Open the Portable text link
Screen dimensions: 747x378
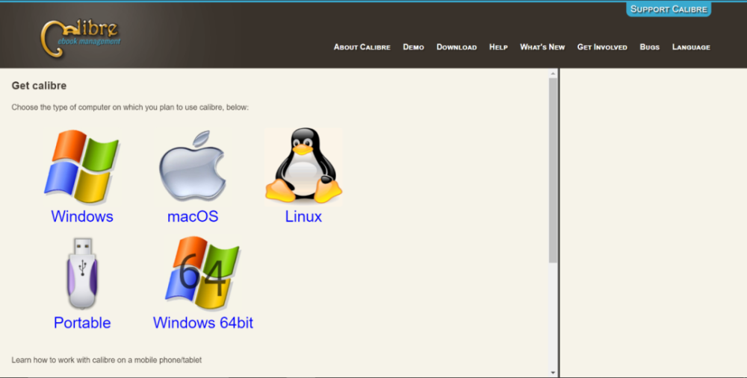click(x=82, y=323)
